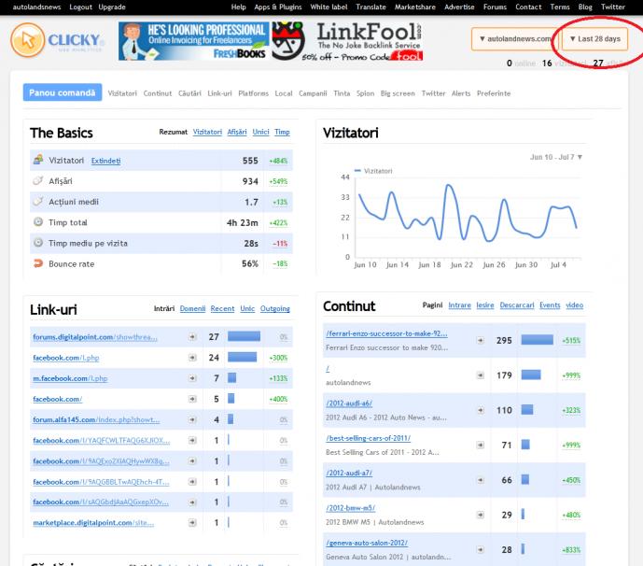Open arrow icon for facebook.com/ row with 5

[x=192, y=399]
